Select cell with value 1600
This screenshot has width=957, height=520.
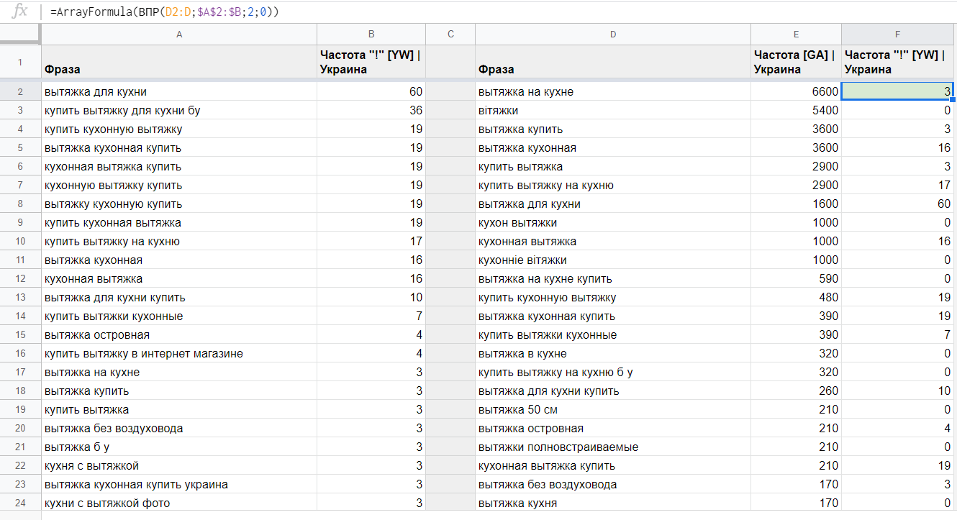tap(796, 204)
